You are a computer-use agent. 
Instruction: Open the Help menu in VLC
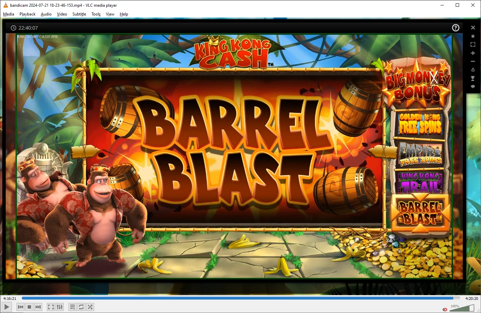[x=124, y=14]
